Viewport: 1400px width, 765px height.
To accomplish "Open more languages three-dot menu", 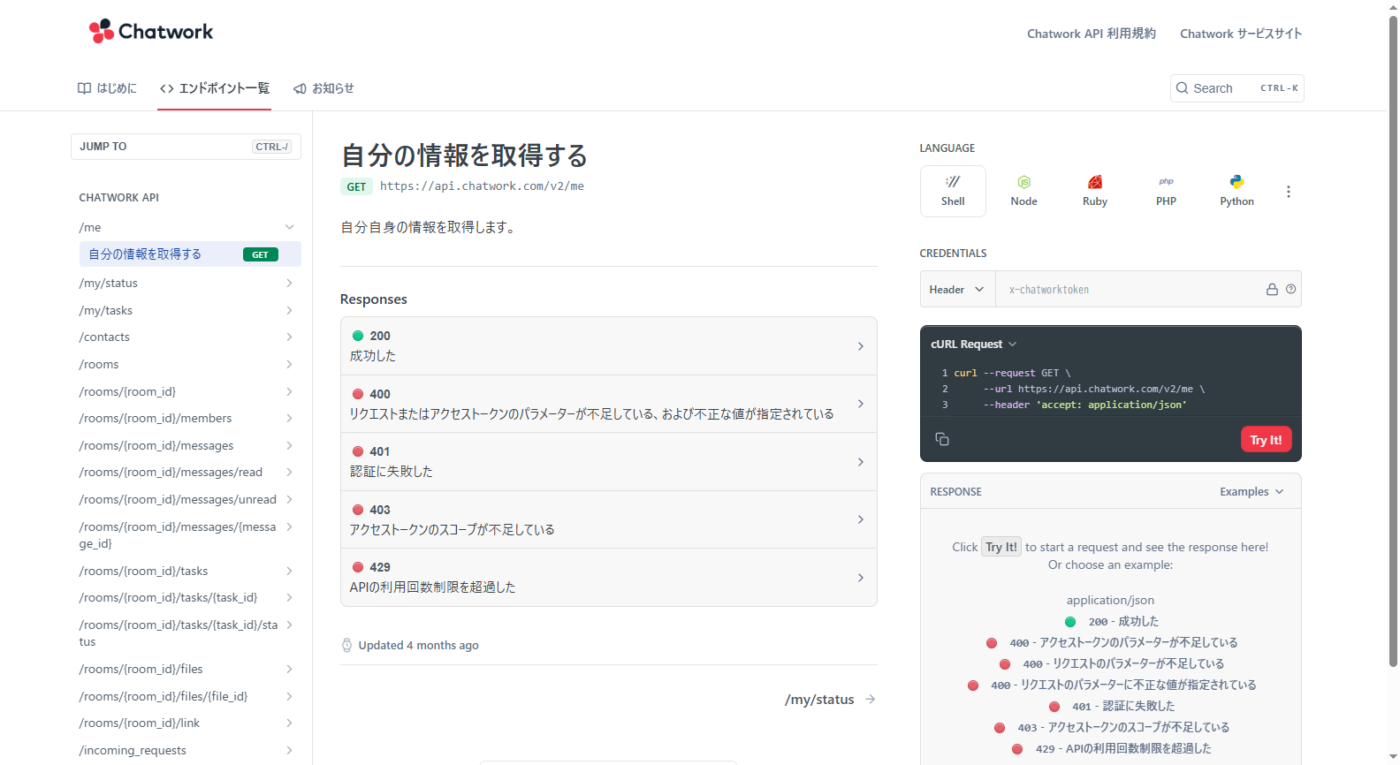I will point(1288,192).
